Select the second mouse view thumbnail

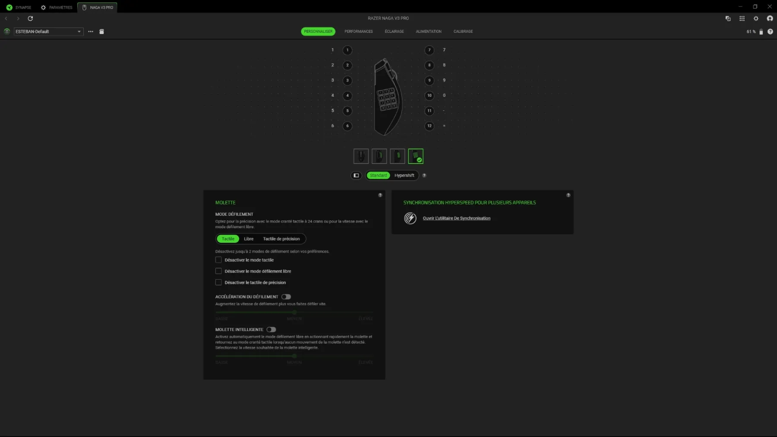click(x=379, y=156)
